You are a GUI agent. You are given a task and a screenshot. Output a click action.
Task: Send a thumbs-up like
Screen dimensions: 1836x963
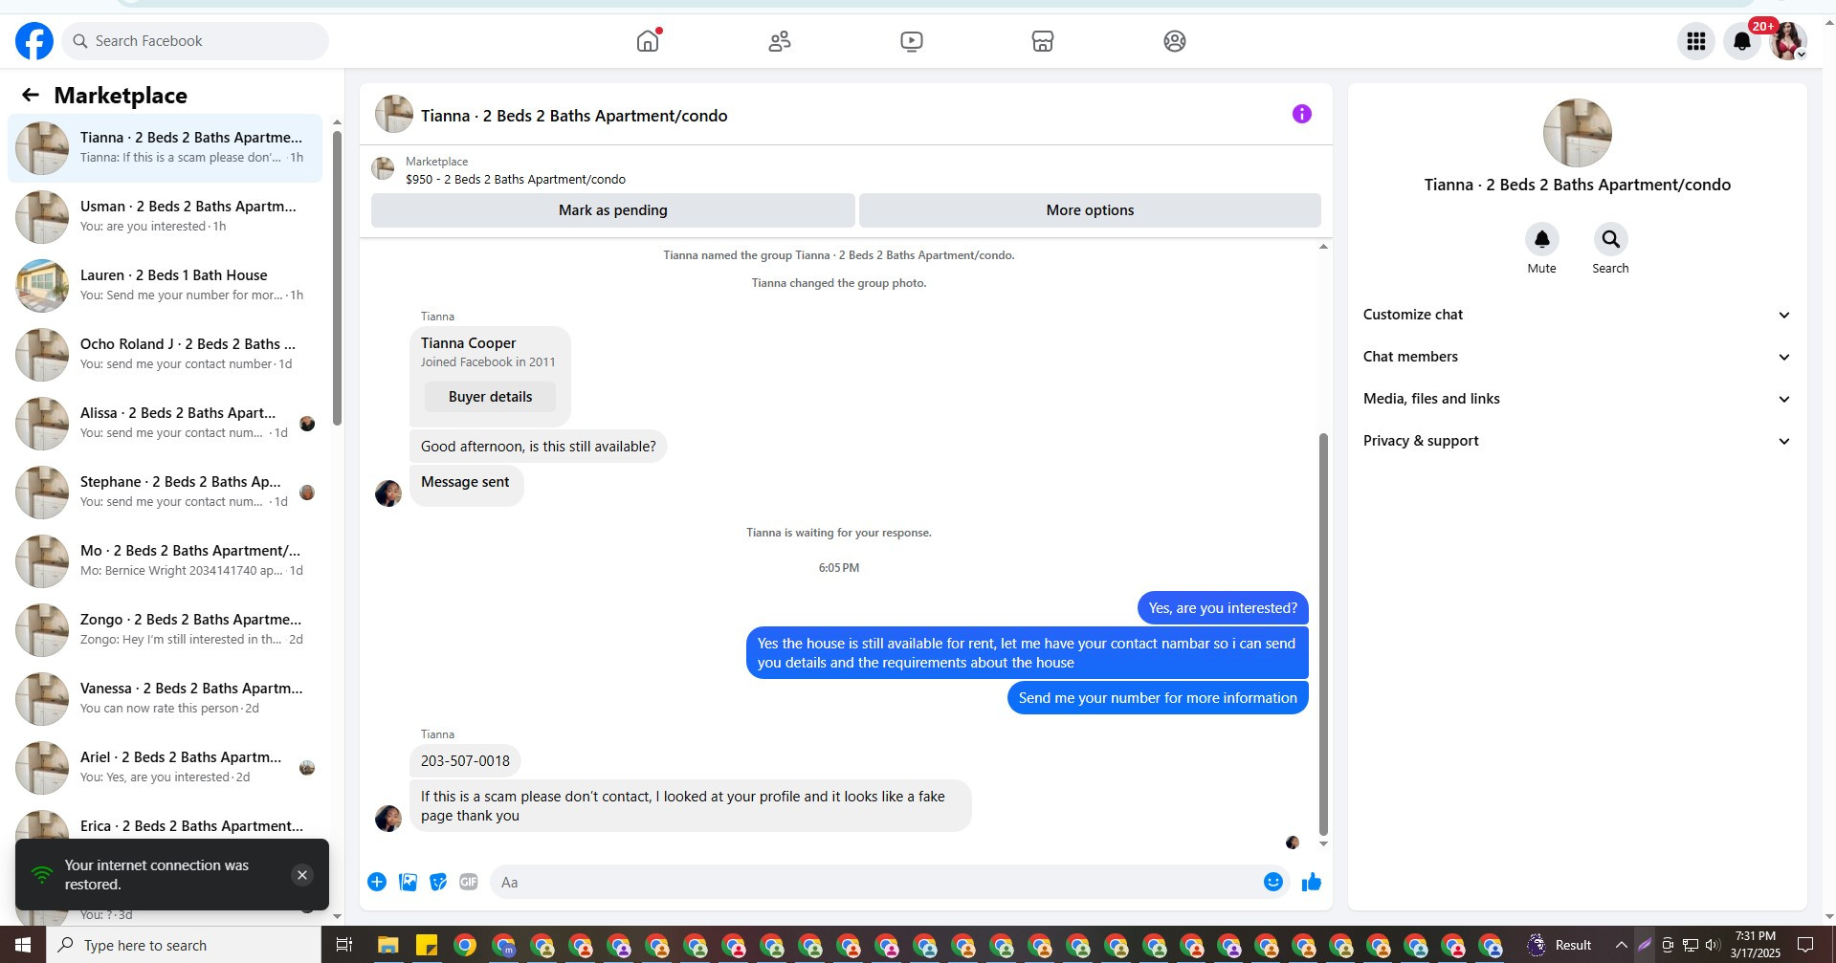point(1311,882)
